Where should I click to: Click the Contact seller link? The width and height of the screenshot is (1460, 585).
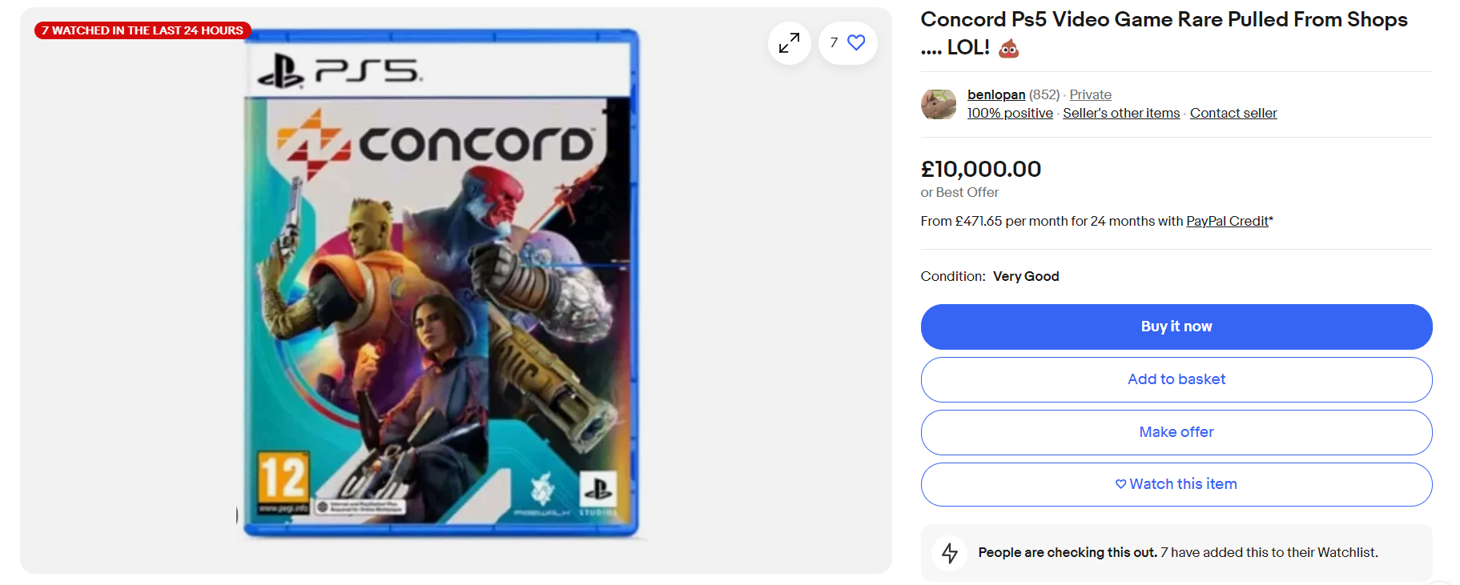pyautogui.click(x=1233, y=113)
